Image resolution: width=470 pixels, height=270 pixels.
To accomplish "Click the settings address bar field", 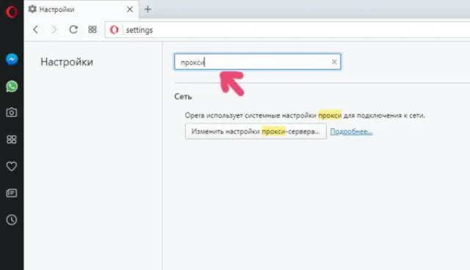I will click(288, 30).
